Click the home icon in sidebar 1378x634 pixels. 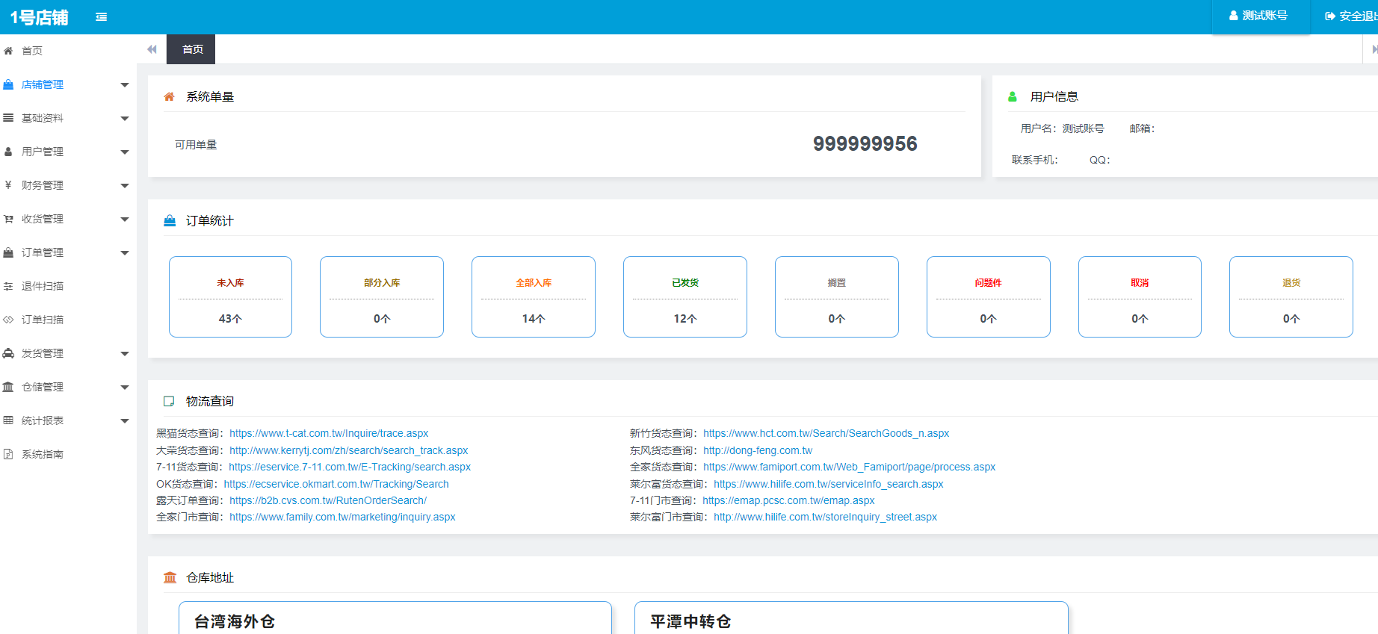(8, 51)
